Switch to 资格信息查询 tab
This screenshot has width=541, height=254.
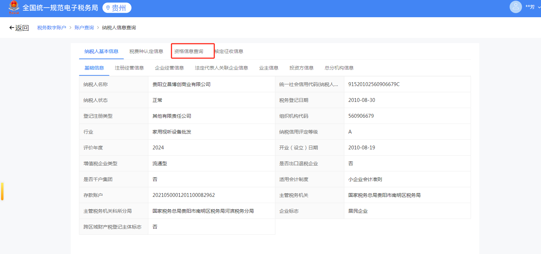click(189, 51)
